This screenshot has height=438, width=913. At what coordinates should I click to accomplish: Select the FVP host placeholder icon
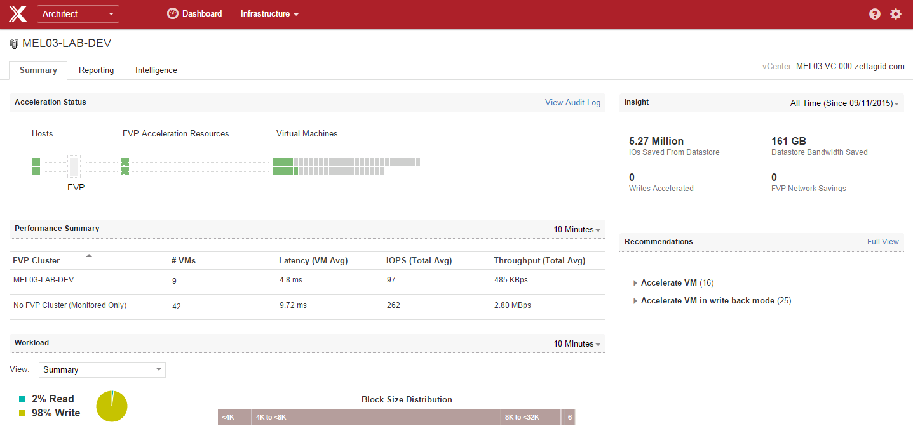(74, 166)
